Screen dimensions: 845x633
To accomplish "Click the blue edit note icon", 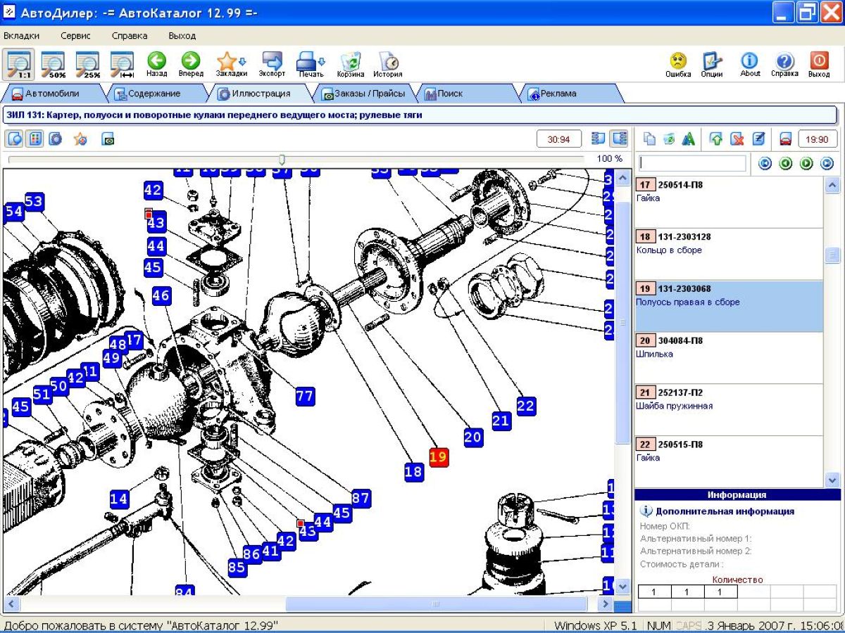I will [x=758, y=139].
